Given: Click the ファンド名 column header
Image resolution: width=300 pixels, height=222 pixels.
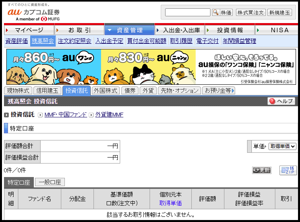Looking at the screenshot, I should [x=40, y=199].
